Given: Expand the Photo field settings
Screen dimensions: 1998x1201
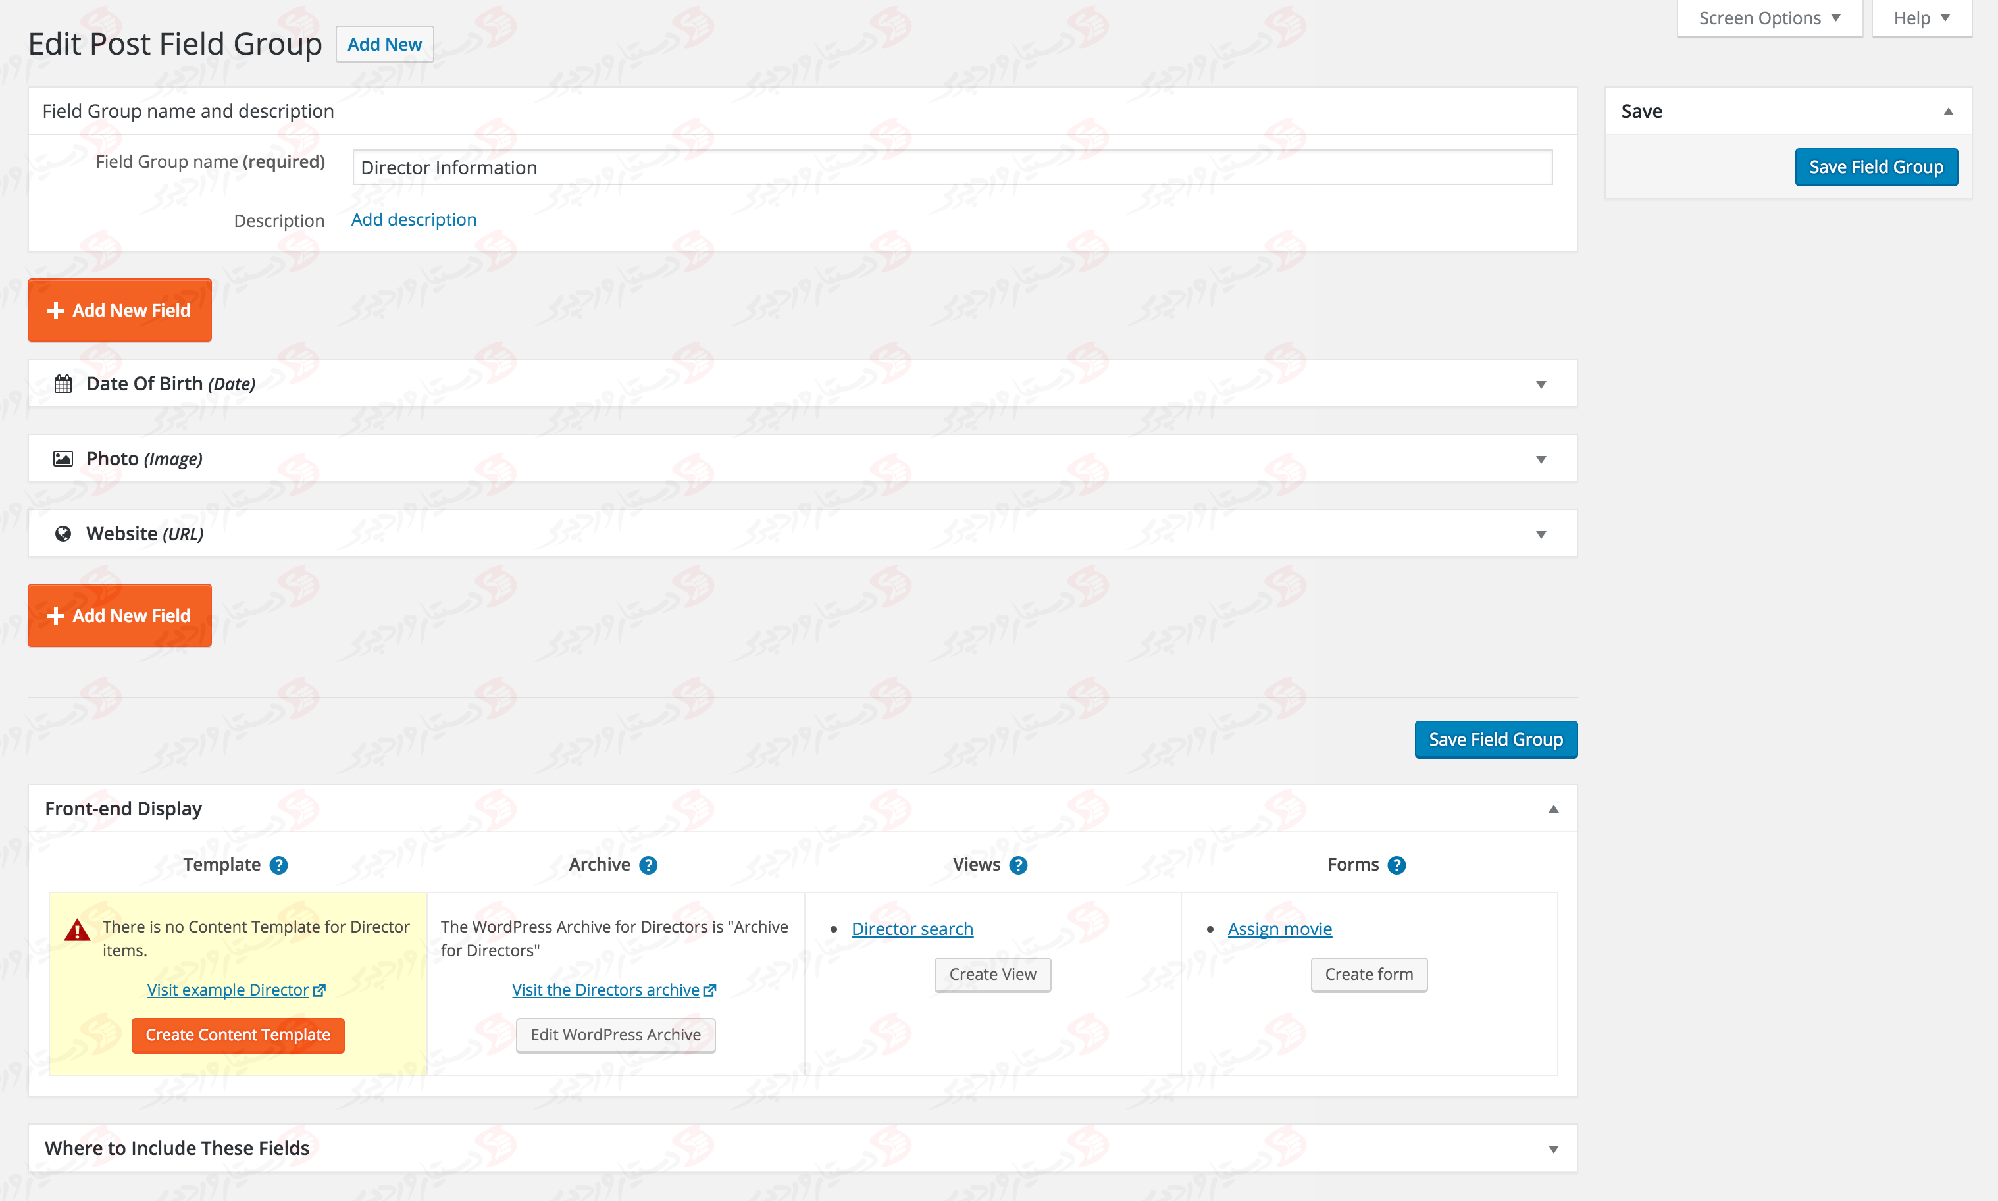Looking at the screenshot, I should point(1541,458).
